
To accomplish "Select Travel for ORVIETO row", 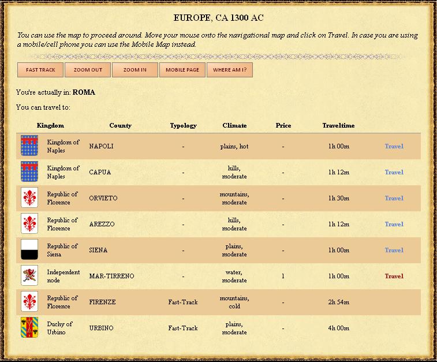I will tap(394, 198).
